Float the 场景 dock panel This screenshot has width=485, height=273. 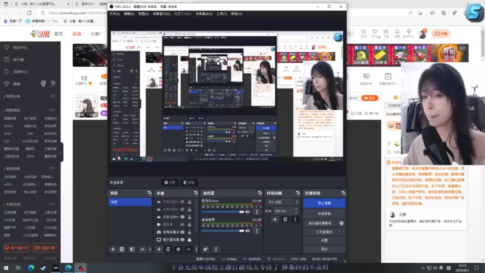pyautogui.click(x=149, y=193)
